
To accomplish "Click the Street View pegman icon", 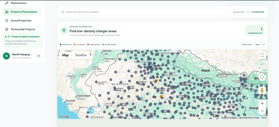I will coord(262,90).
